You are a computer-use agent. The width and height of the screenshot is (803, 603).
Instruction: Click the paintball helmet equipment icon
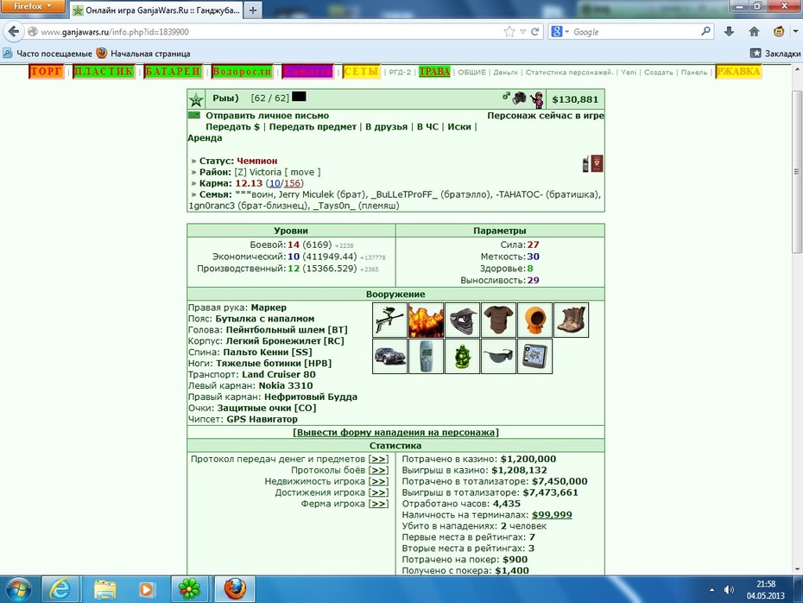coord(463,320)
